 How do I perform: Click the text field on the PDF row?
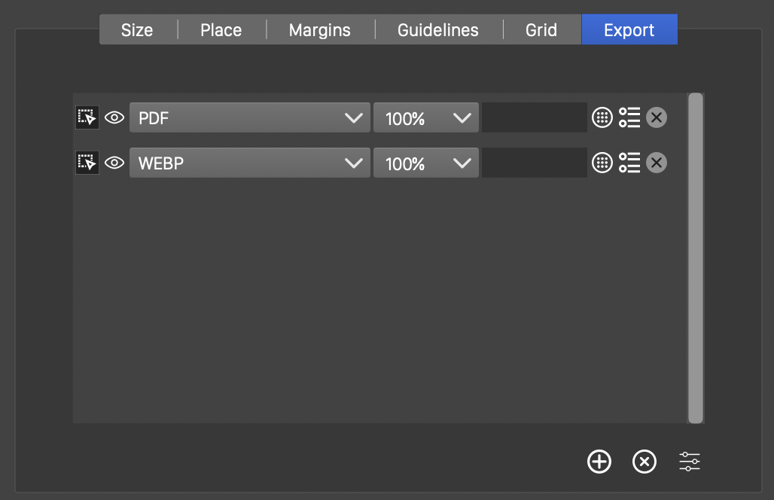tap(535, 117)
